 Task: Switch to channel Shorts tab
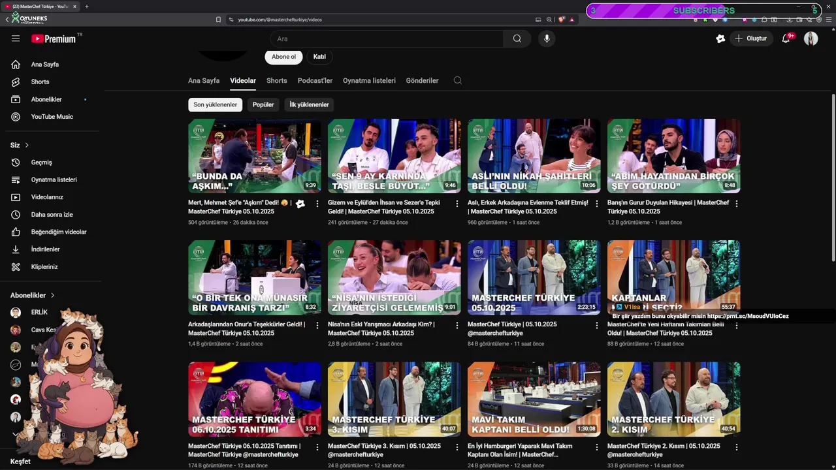277,80
